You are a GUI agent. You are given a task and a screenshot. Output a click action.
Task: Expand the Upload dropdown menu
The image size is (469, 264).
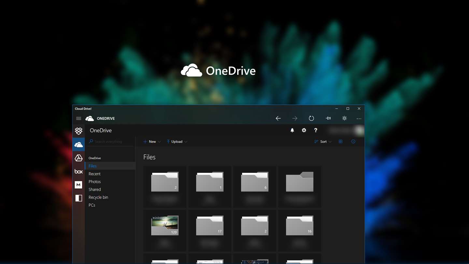click(x=177, y=141)
